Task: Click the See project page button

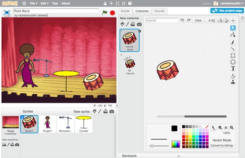Action: pos(227,11)
